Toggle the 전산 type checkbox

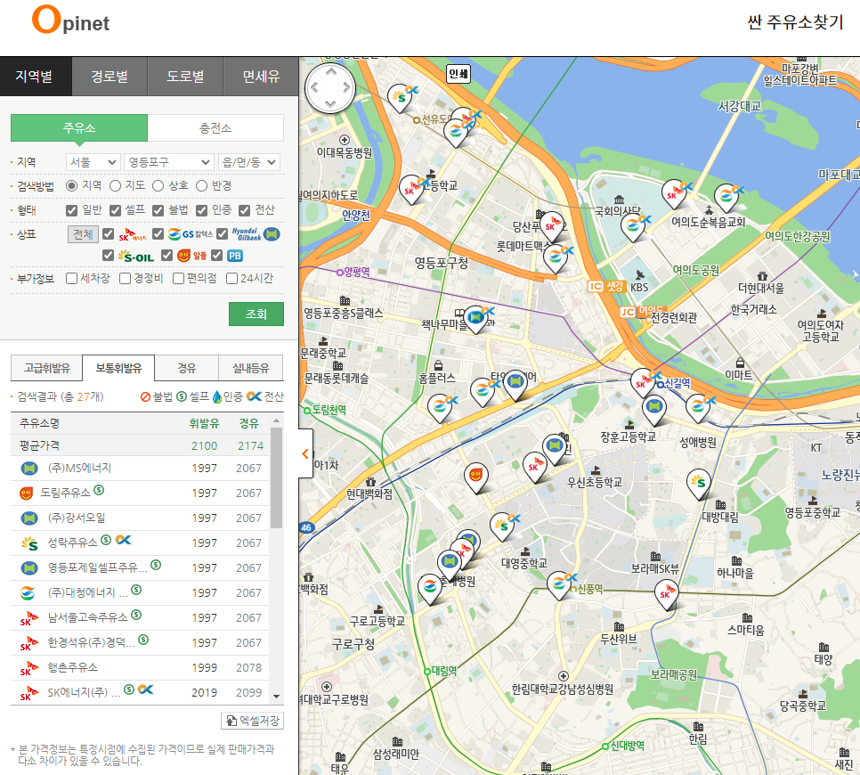[x=244, y=210]
